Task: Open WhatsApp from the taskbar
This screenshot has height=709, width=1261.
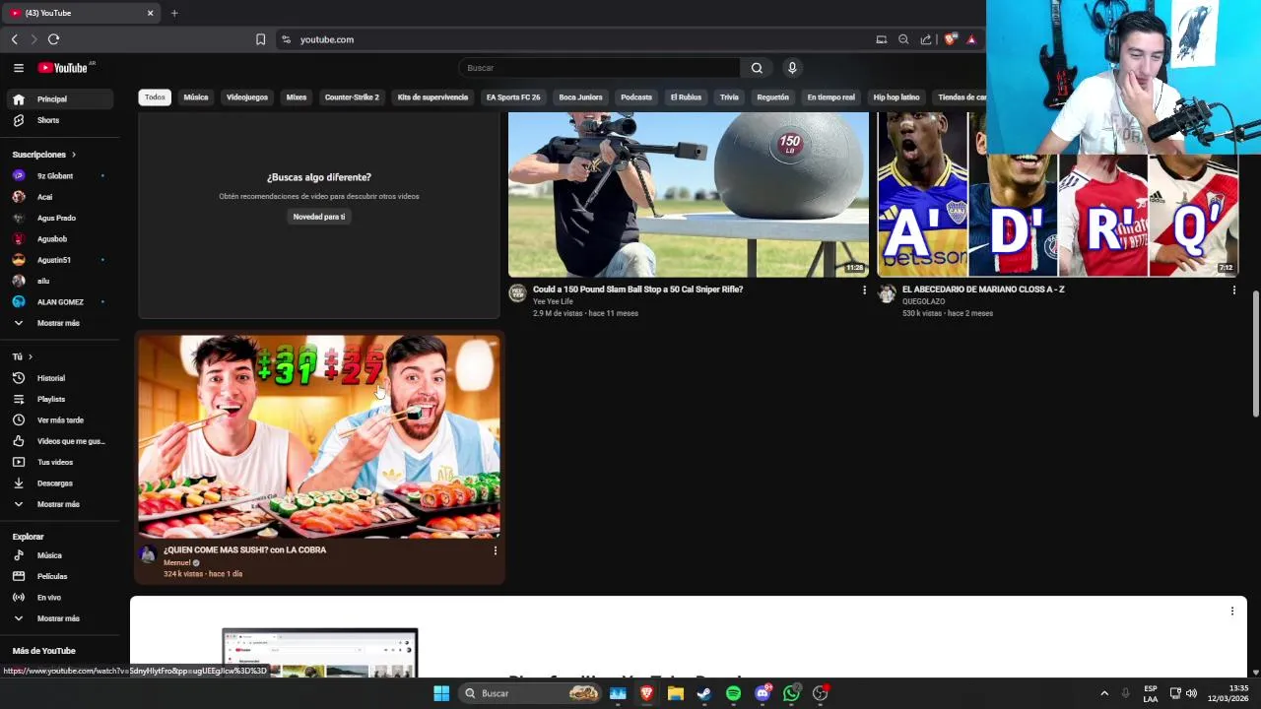Action: [x=791, y=693]
